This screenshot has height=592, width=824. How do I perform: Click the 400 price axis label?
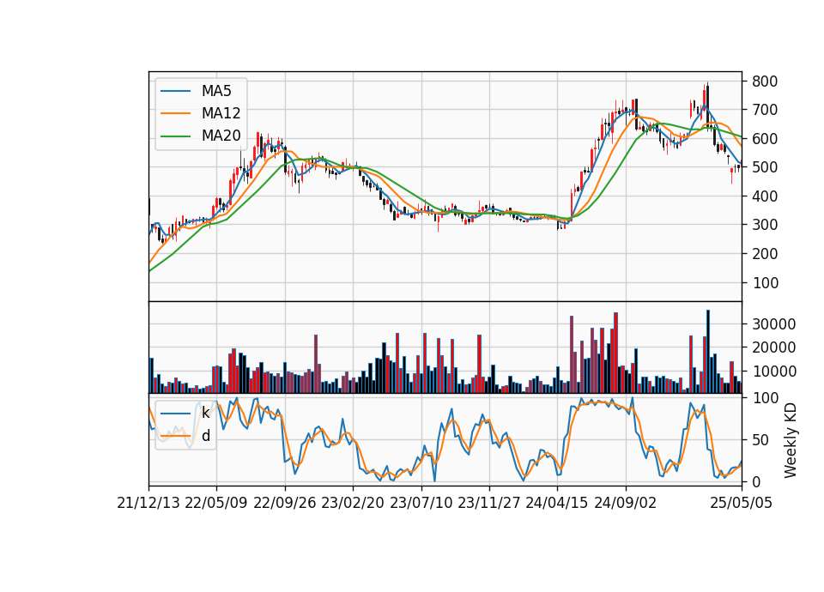765,196
